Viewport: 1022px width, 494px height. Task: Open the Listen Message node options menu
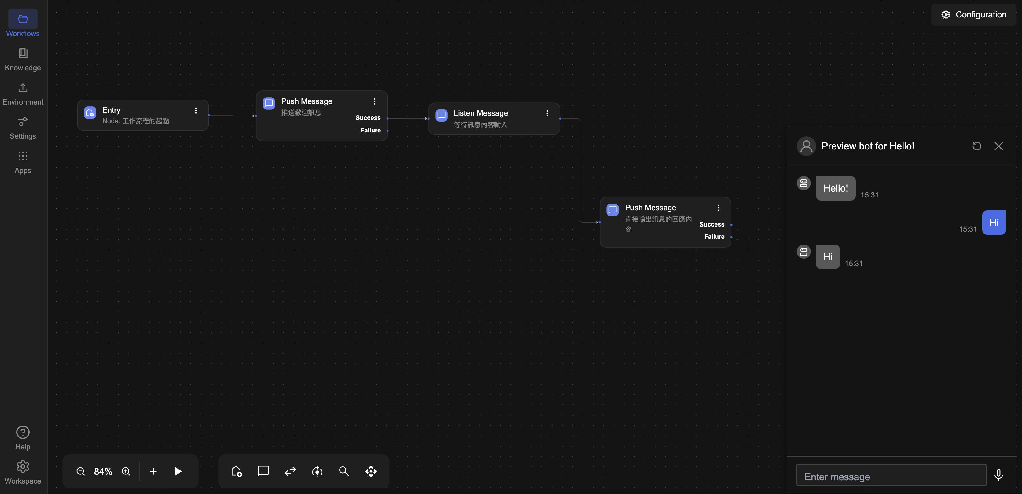(x=547, y=113)
